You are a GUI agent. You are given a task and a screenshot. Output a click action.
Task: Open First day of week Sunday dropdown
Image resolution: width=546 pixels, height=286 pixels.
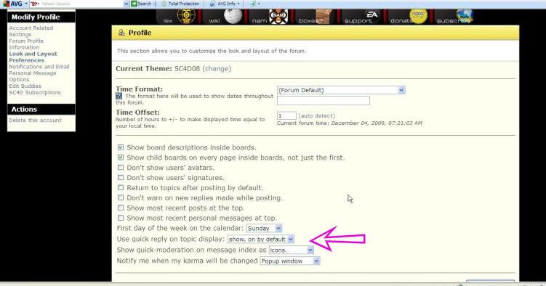pyautogui.click(x=265, y=229)
